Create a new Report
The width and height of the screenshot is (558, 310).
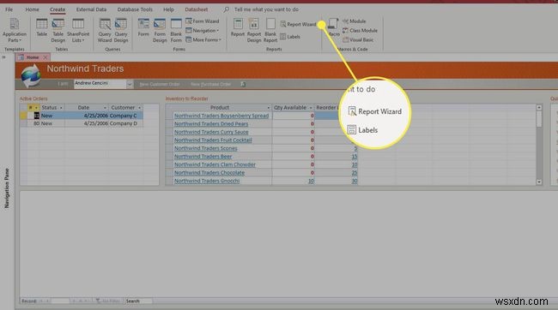coord(238,27)
